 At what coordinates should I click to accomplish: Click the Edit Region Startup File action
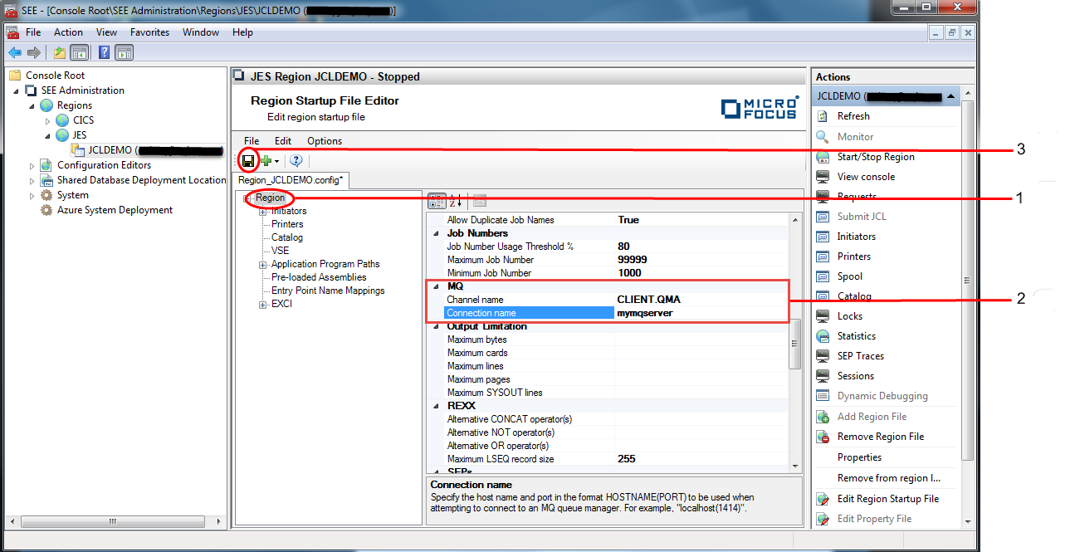pyautogui.click(x=887, y=499)
